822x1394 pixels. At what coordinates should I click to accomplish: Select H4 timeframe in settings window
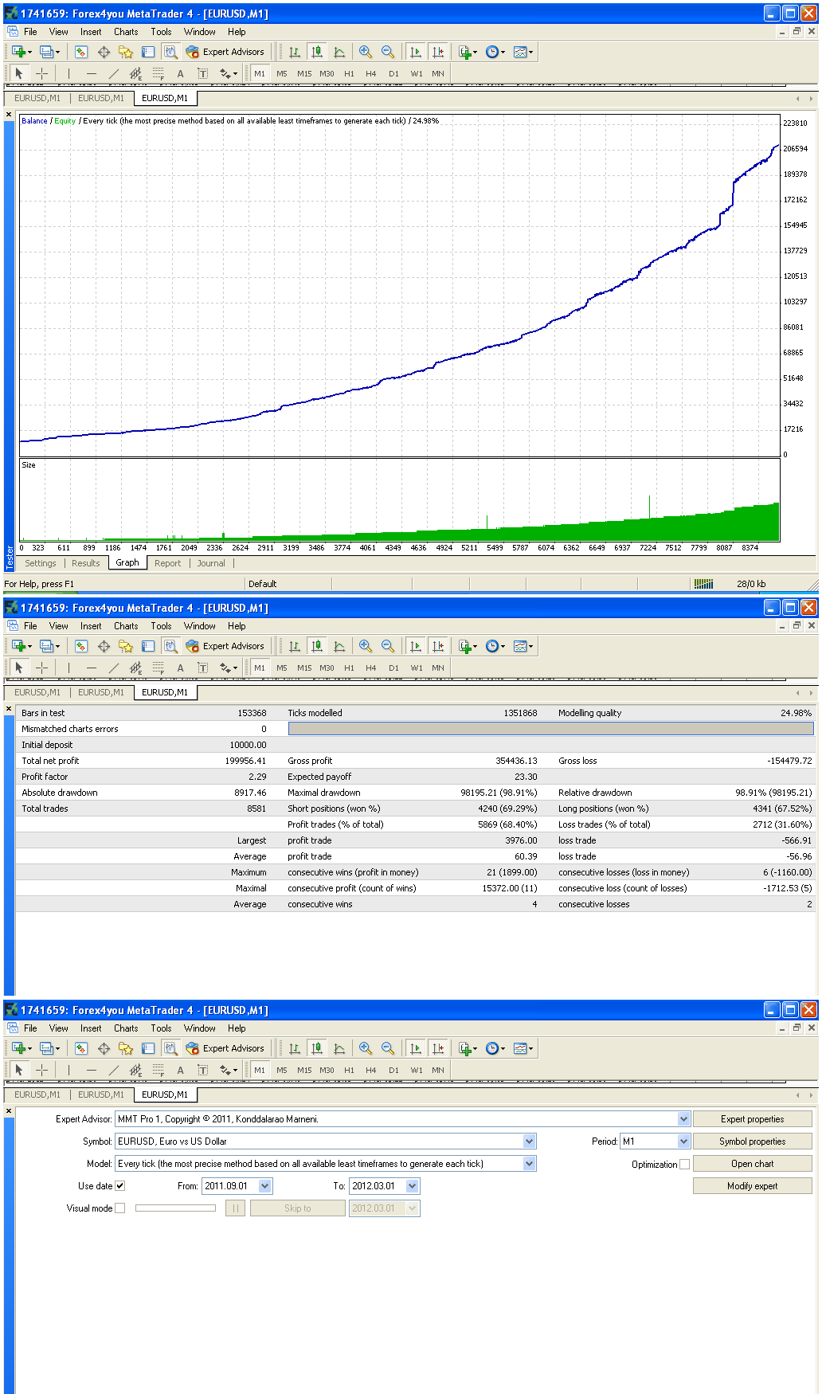(371, 1070)
